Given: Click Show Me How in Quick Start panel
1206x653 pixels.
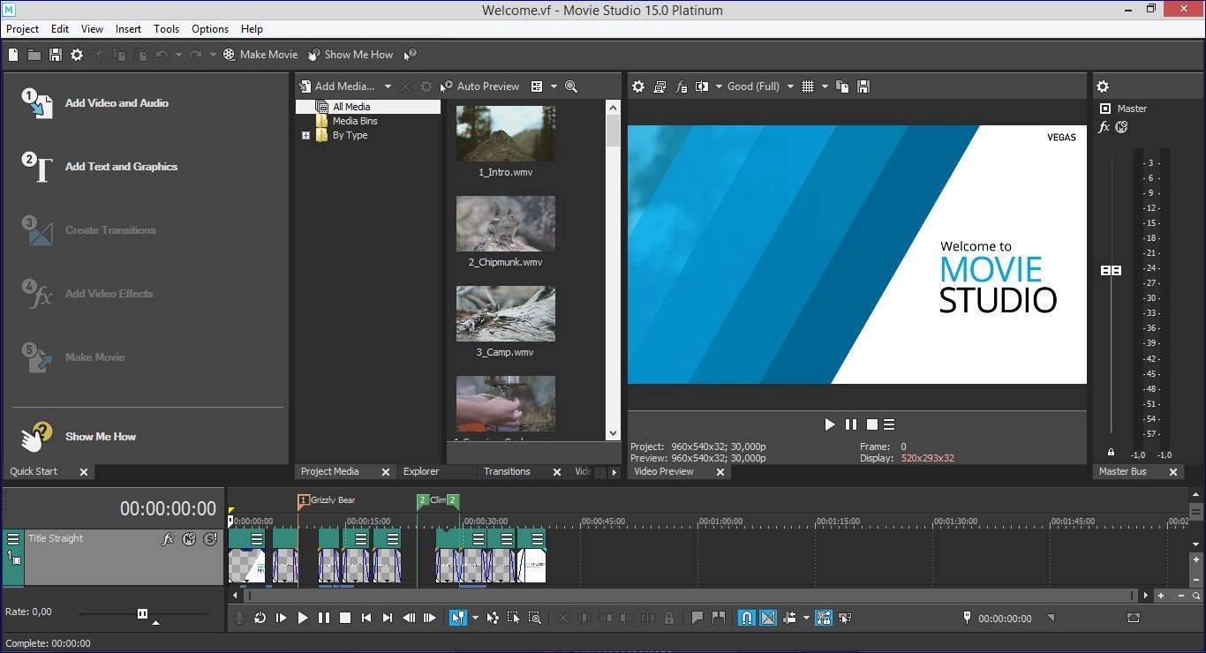Looking at the screenshot, I should tap(79, 436).
